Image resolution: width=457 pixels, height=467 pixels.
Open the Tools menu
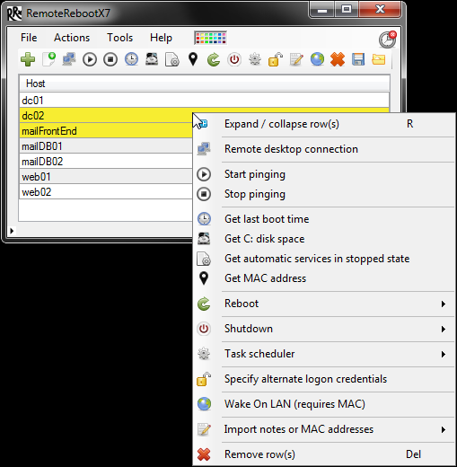coord(120,38)
